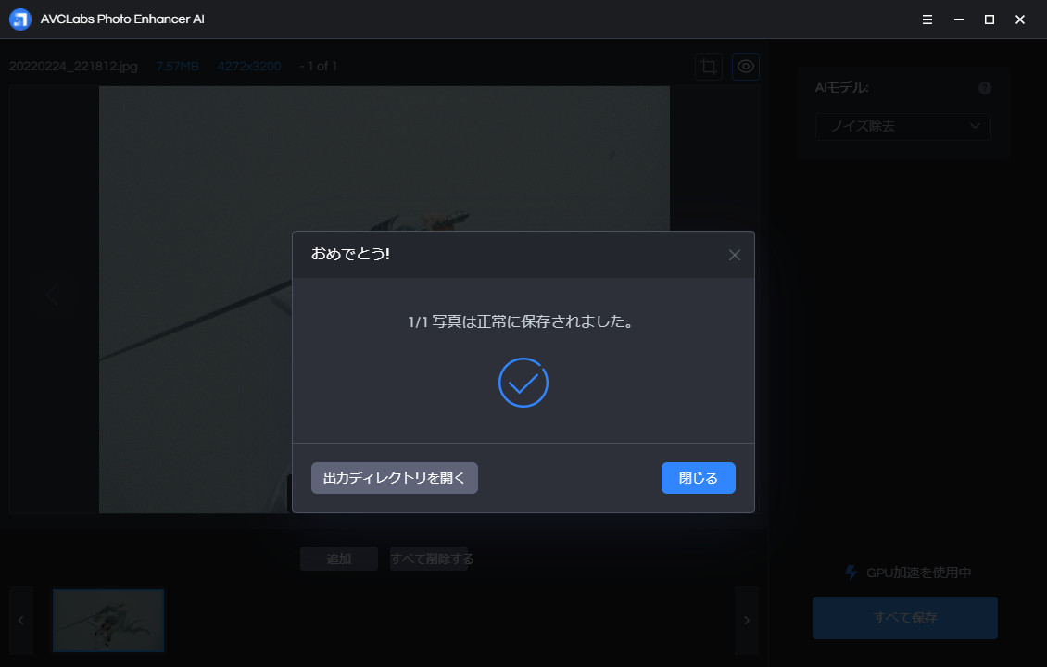Click file name 20220224_221812.jpg
This screenshot has width=1047, height=667.
point(73,66)
